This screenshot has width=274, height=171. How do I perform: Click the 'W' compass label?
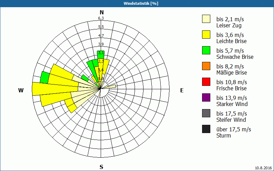21,90
